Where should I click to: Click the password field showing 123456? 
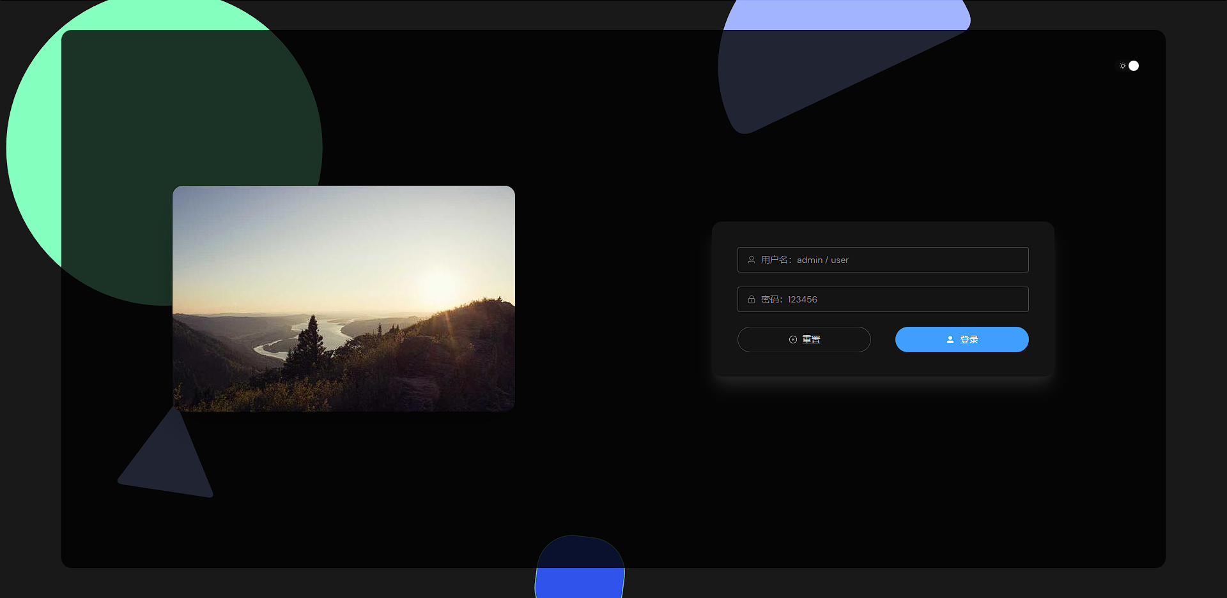[x=883, y=299]
